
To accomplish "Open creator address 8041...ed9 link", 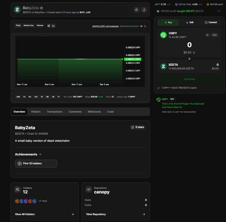I will [85, 12].
